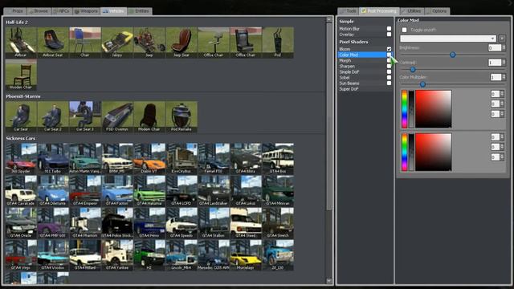Choose the Modern Chair icon
Image resolution: width=514 pixels, height=289 pixels.
click(149, 116)
